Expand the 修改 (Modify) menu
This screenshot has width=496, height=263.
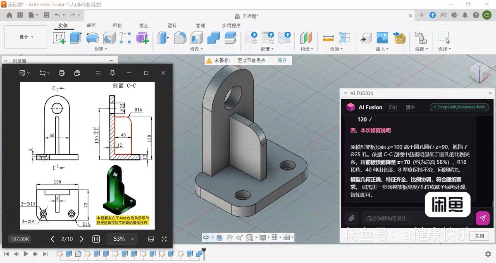[196, 49]
